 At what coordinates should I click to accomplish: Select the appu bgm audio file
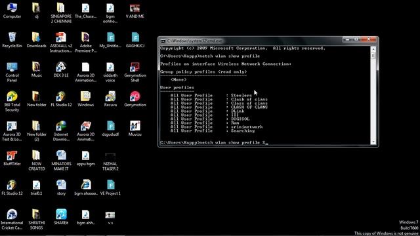[x=86, y=158]
